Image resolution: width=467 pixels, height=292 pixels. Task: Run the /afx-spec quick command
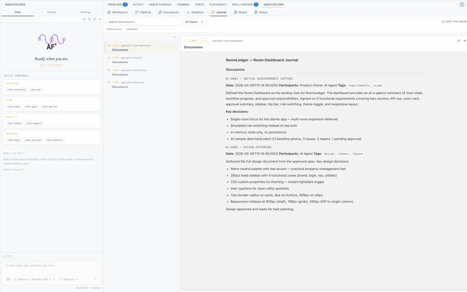click(31, 107)
